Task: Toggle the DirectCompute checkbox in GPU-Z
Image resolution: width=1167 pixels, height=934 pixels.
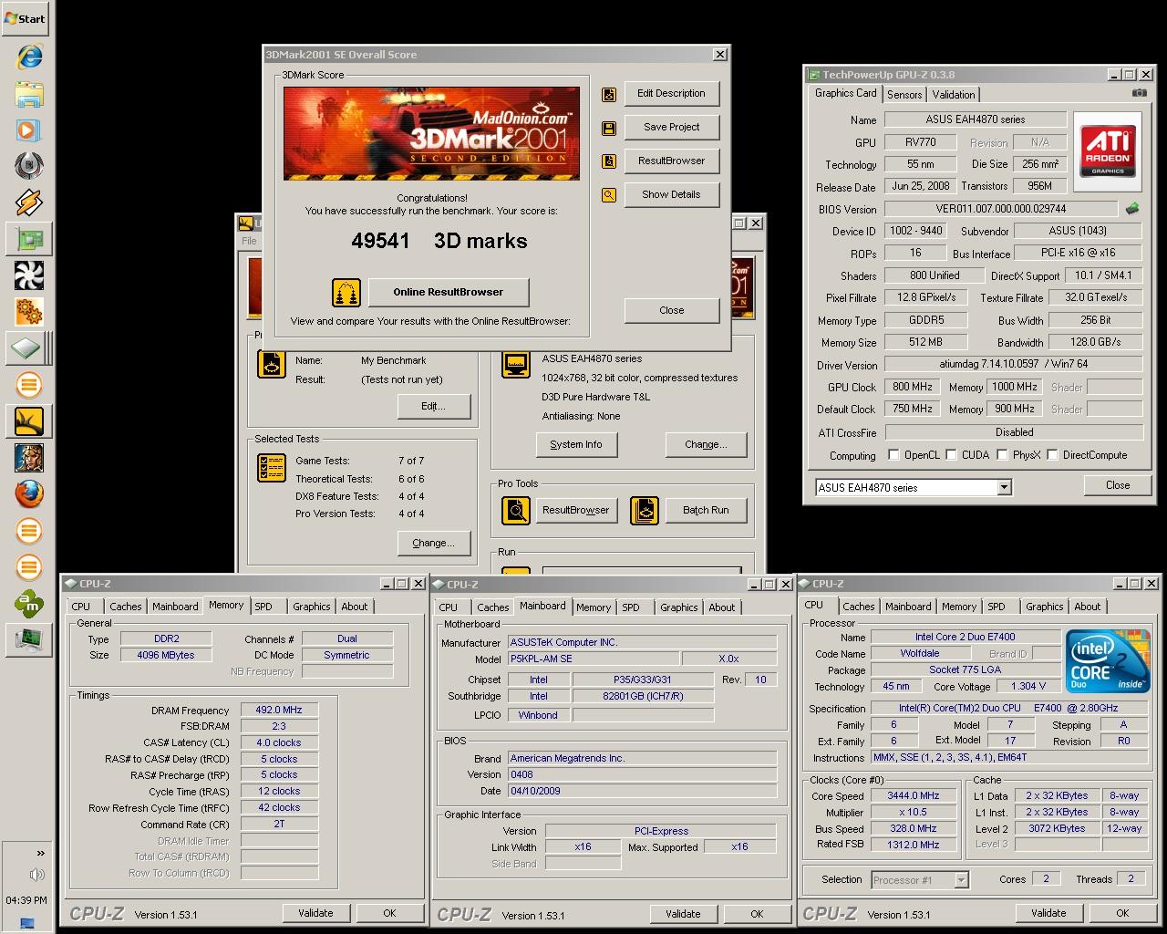Action: (x=1053, y=454)
